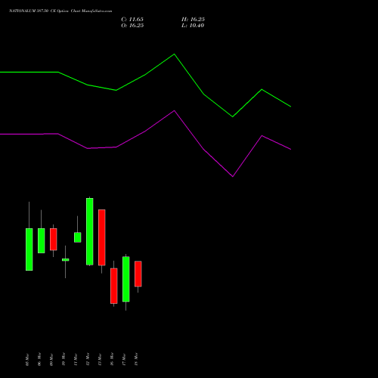The image size is (378, 378).
Task: Click the close value C: 11.65
Action: click(132, 20)
